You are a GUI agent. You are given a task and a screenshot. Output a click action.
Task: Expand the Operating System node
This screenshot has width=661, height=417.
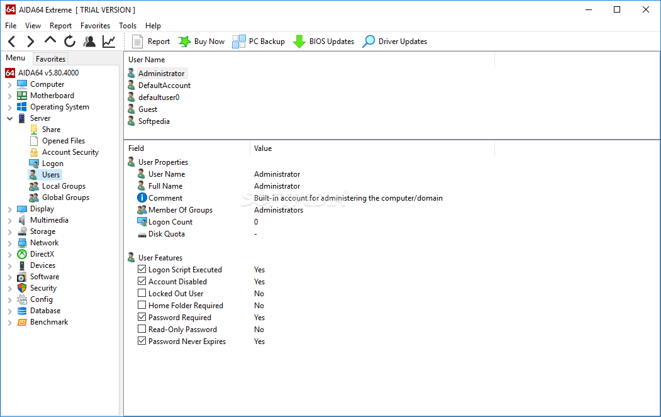pos(9,108)
